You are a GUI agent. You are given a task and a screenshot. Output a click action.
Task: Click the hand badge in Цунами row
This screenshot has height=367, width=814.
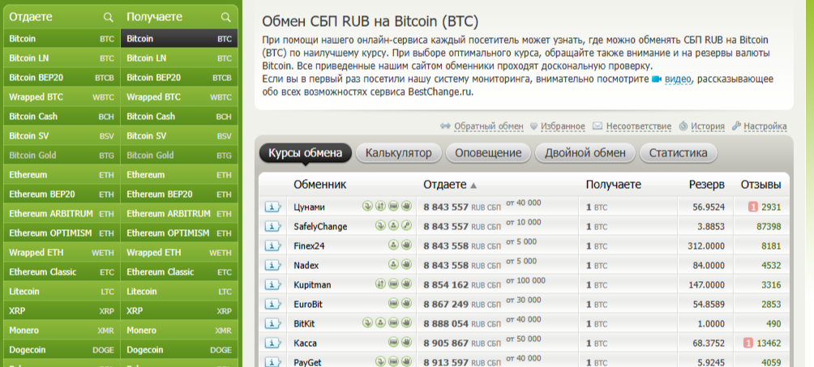[406, 206]
